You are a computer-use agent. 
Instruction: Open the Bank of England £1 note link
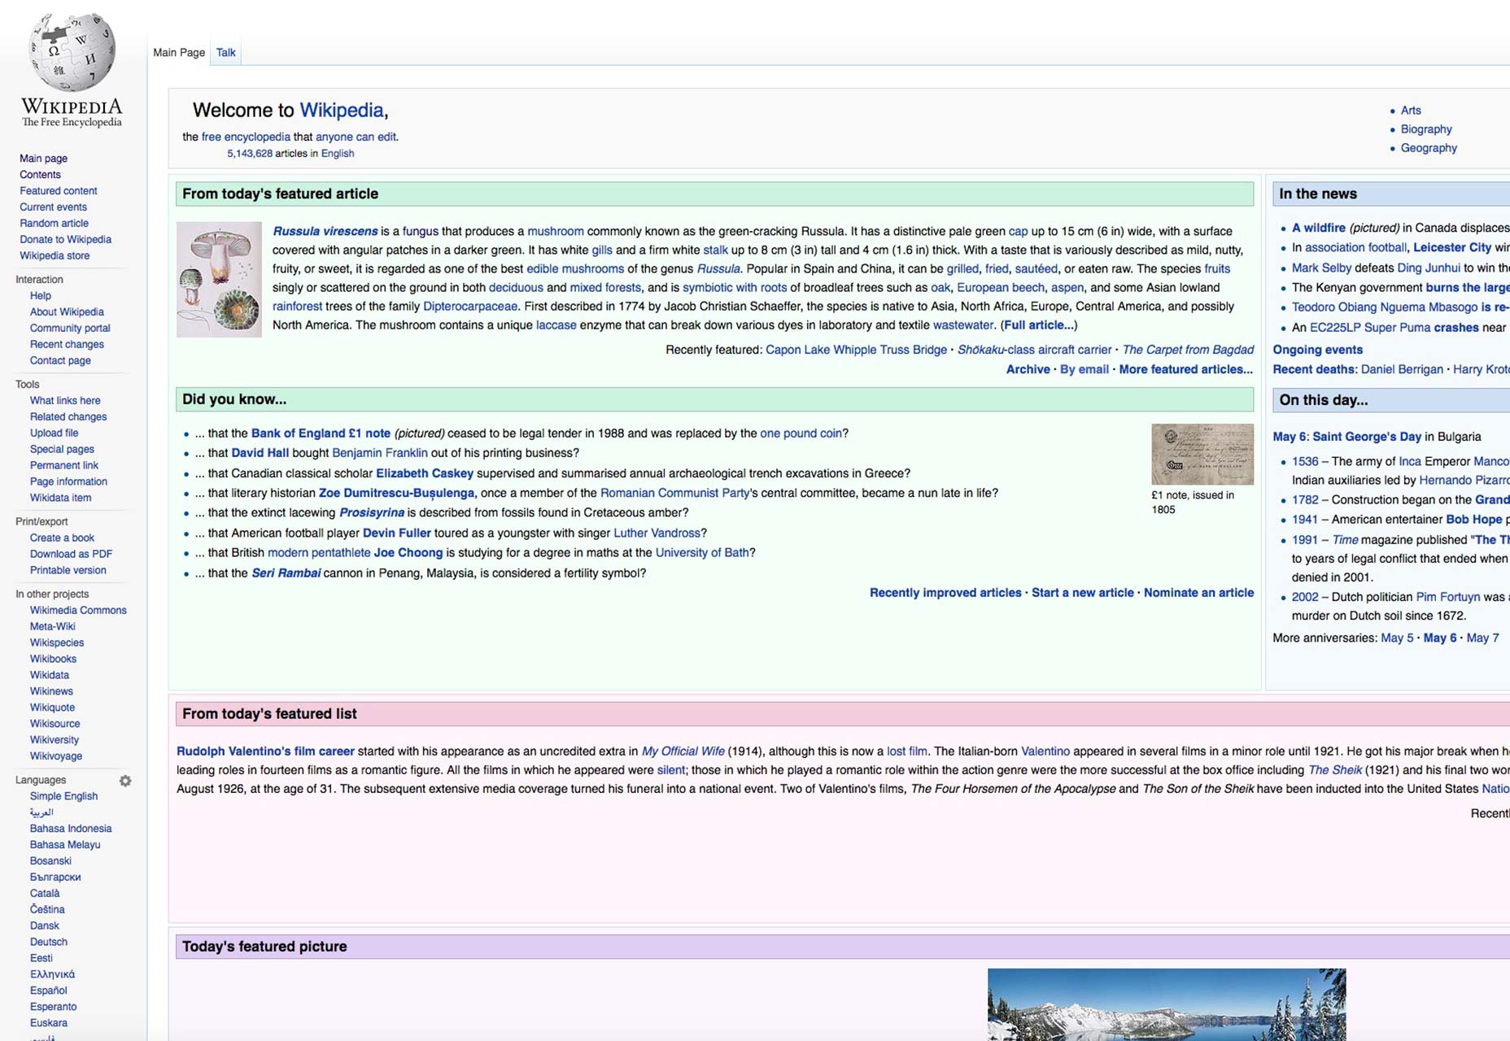[321, 433]
